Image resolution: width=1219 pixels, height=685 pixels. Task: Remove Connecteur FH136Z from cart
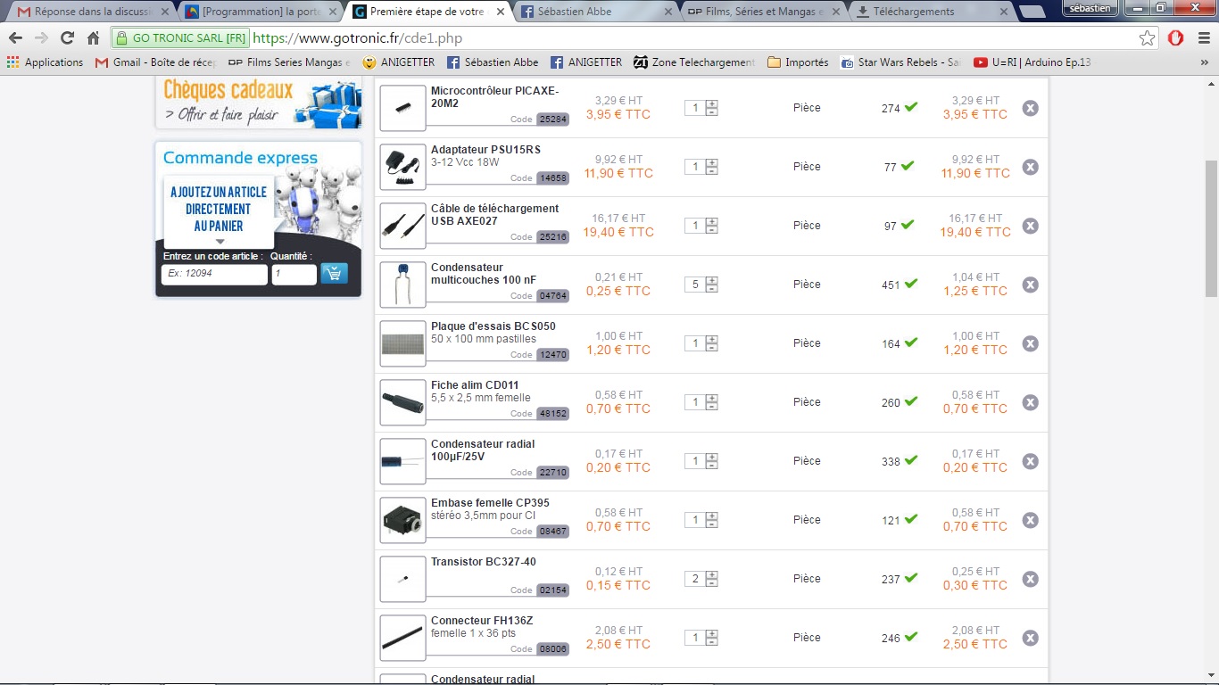tap(1030, 638)
